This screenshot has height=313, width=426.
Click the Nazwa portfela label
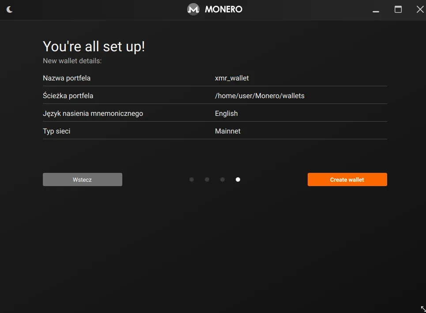coord(67,78)
